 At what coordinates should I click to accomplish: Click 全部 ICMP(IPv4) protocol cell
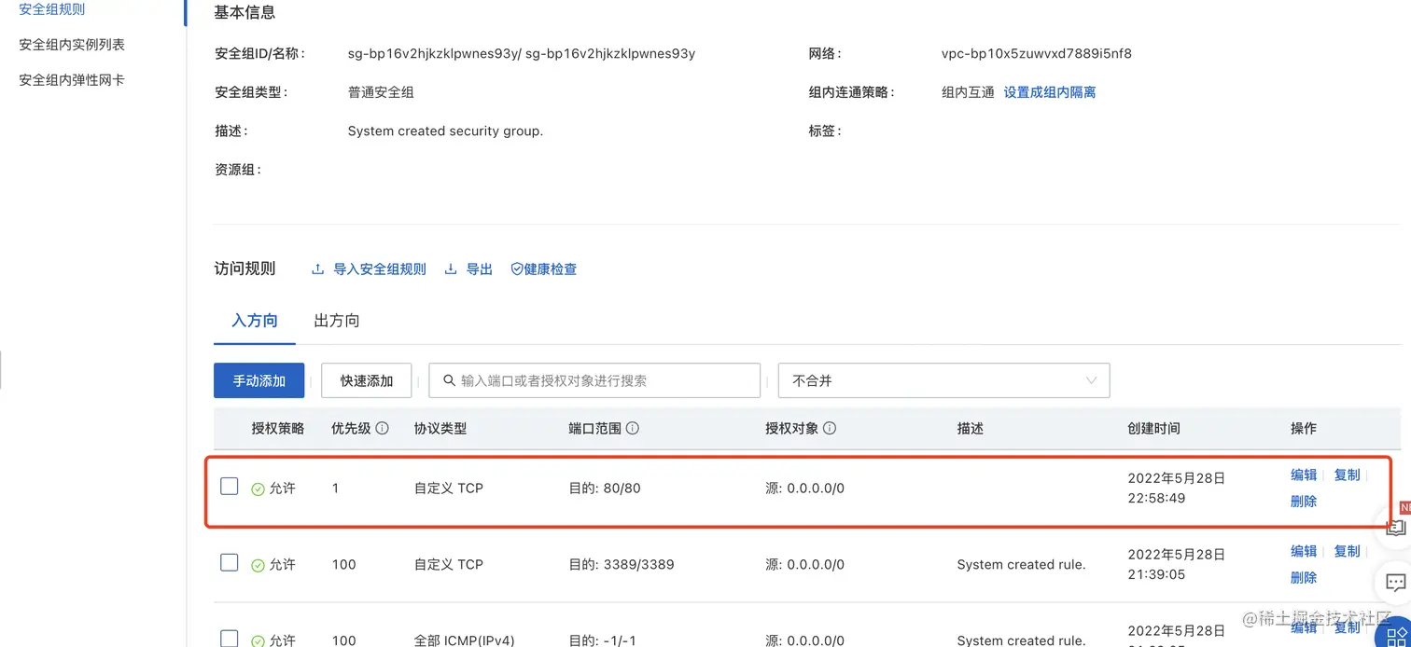464,640
